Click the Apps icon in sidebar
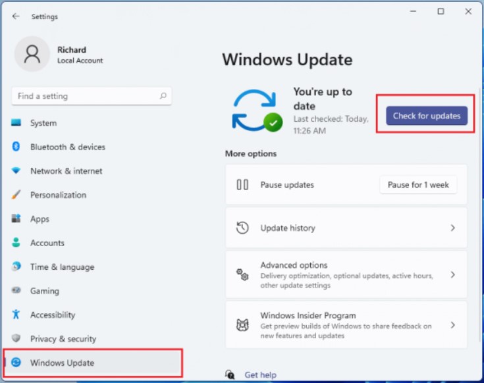 16,218
